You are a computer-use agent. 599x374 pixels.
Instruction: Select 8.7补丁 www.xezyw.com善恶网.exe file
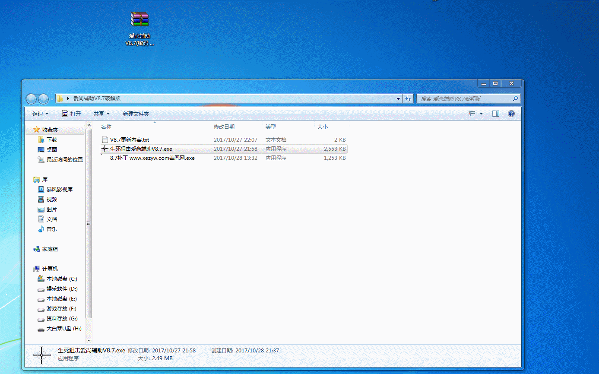pyautogui.click(x=152, y=158)
